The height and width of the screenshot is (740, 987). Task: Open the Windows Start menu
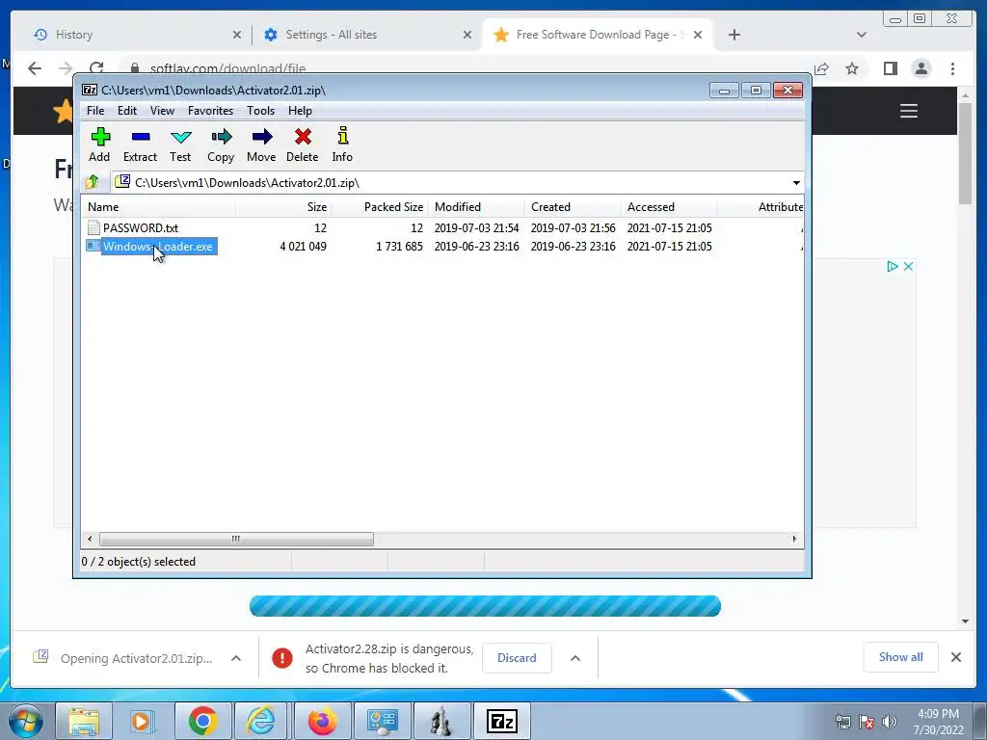click(x=26, y=721)
